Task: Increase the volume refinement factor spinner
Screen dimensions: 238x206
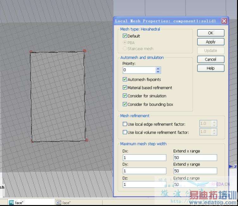Action: tap(214, 130)
